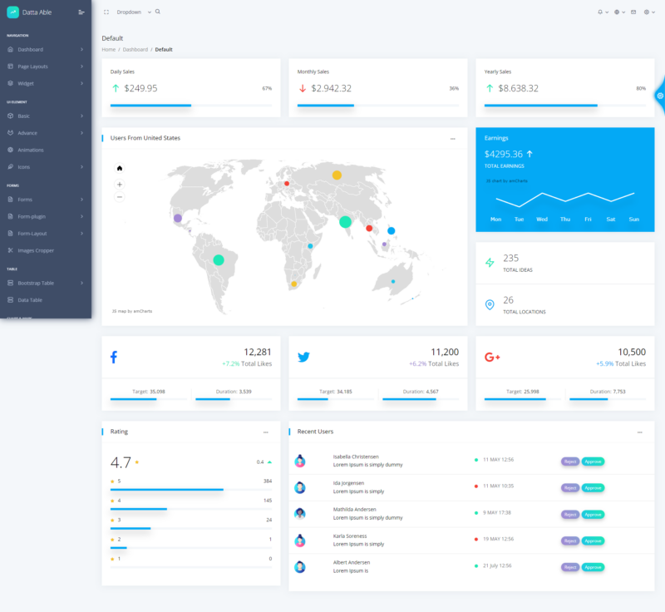Viewport: 665px width, 612px height.
Task: Collapse the Users From United States card
Action: tap(453, 138)
